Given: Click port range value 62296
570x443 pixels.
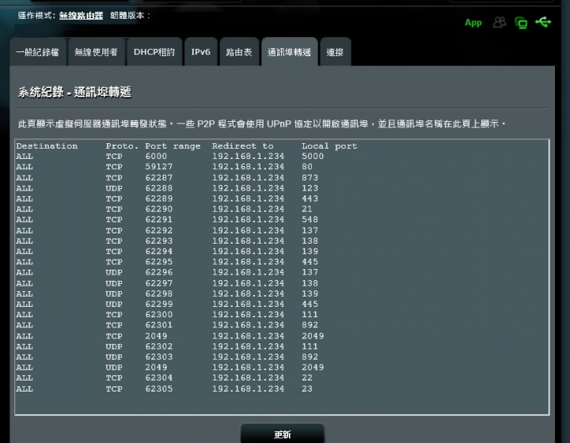Looking at the screenshot, I should [x=159, y=272].
